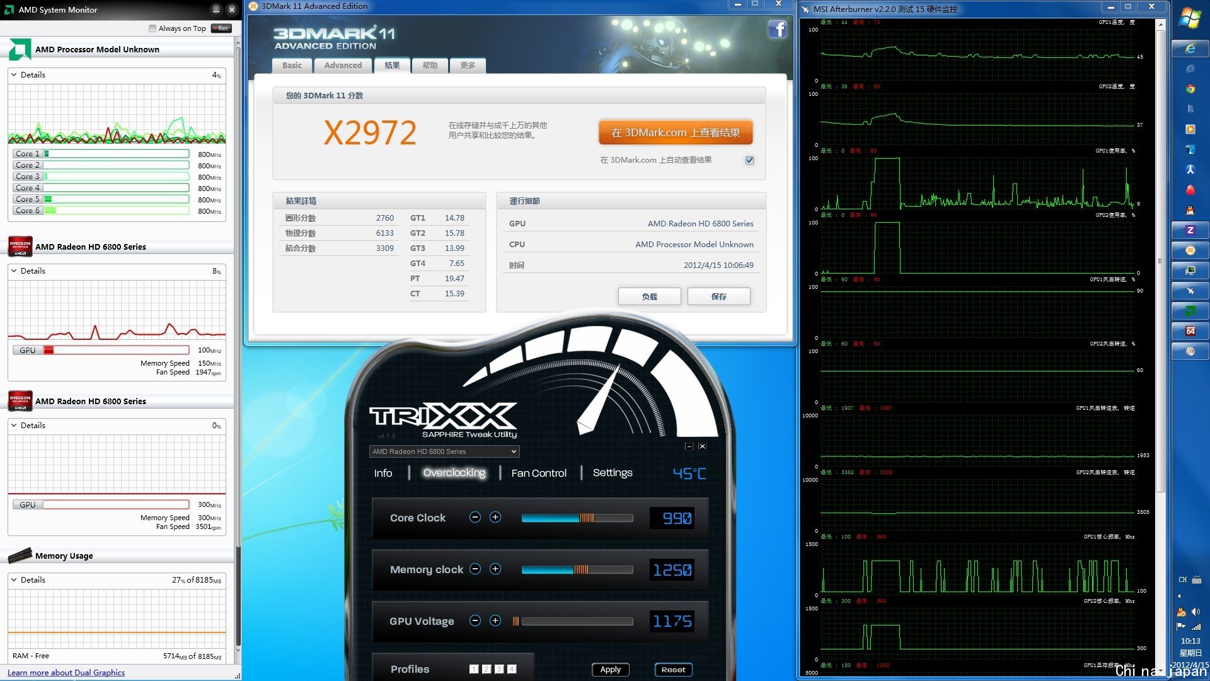Reset TRIXX overclock settings
Image resolution: width=1210 pixels, height=681 pixels.
pos(673,670)
